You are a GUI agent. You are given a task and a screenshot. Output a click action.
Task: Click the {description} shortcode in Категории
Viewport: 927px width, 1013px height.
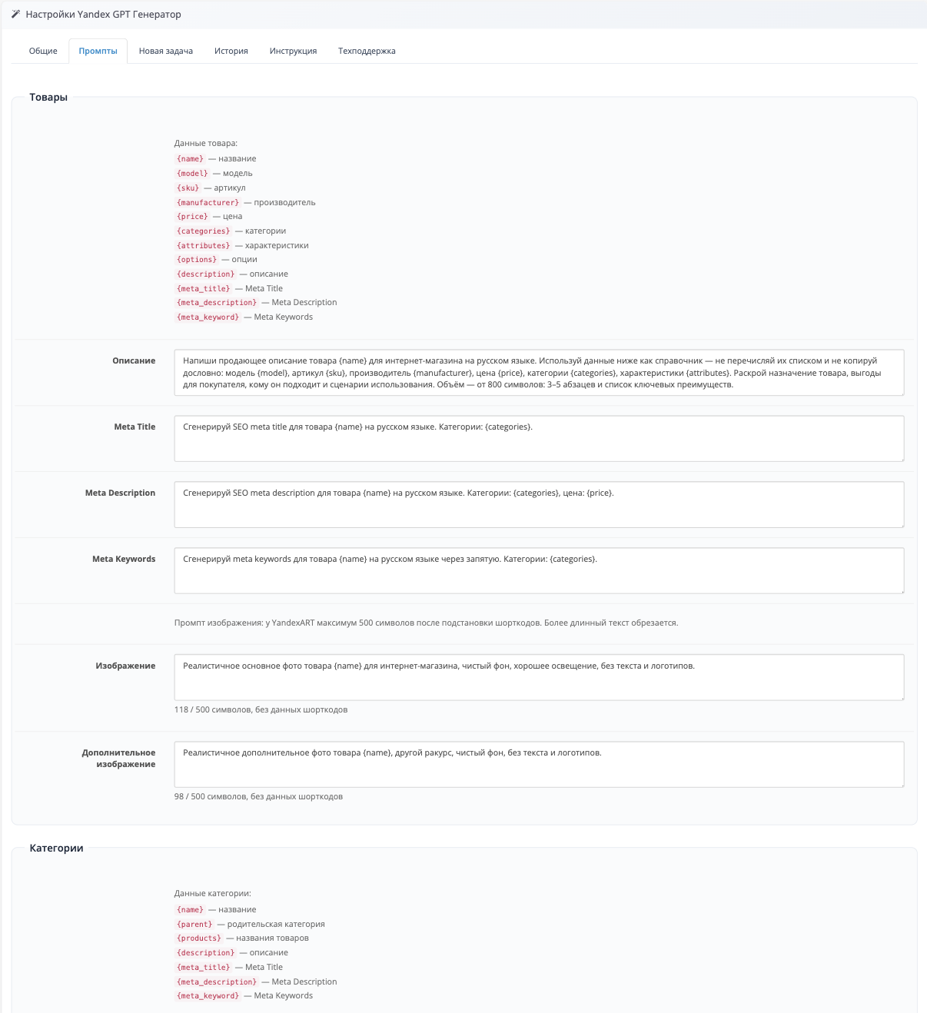pos(205,953)
